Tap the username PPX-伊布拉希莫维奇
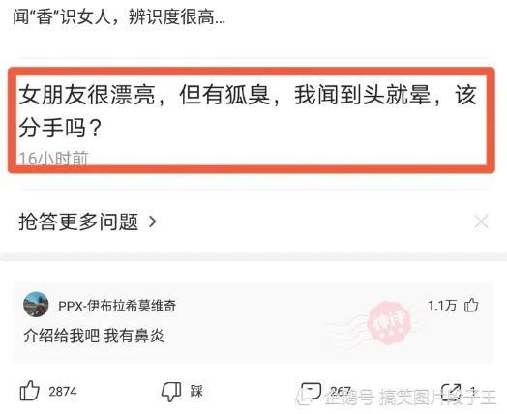Image resolution: width=507 pixels, height=414 pixels. coord(117,306)
